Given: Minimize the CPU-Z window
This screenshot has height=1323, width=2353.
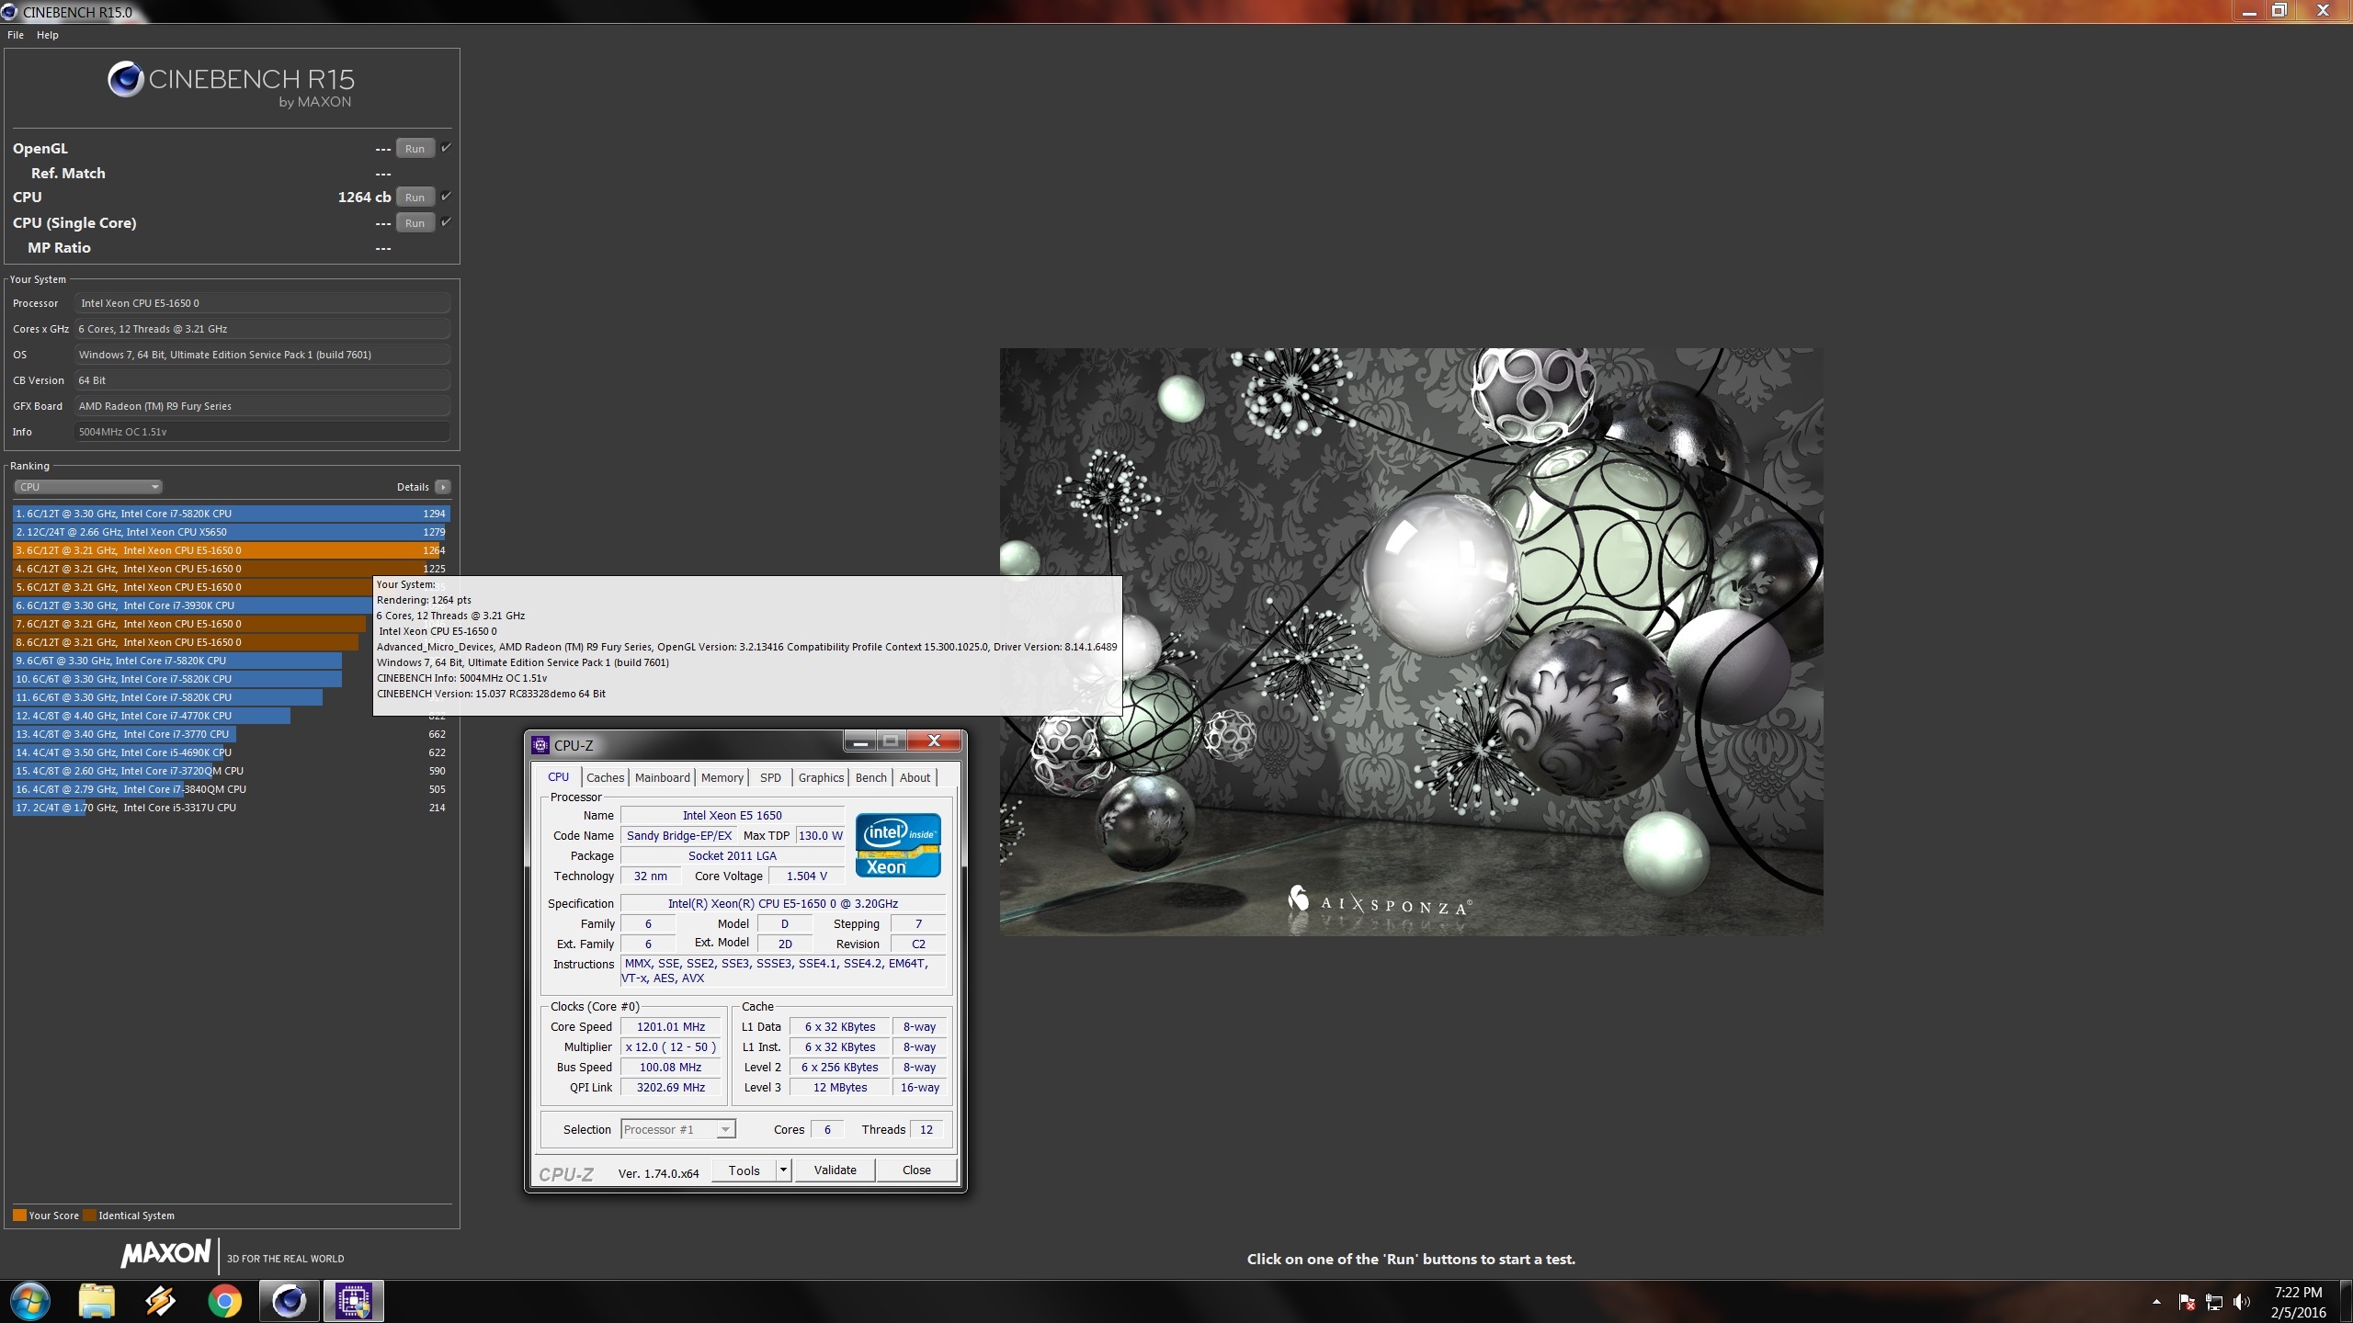Looking at the screenshot, I should click(859, 741).
